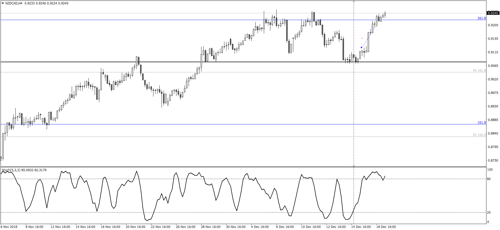
Task: Click the blue 161.8 level label near 0.8885
Action: coord(481,123)
